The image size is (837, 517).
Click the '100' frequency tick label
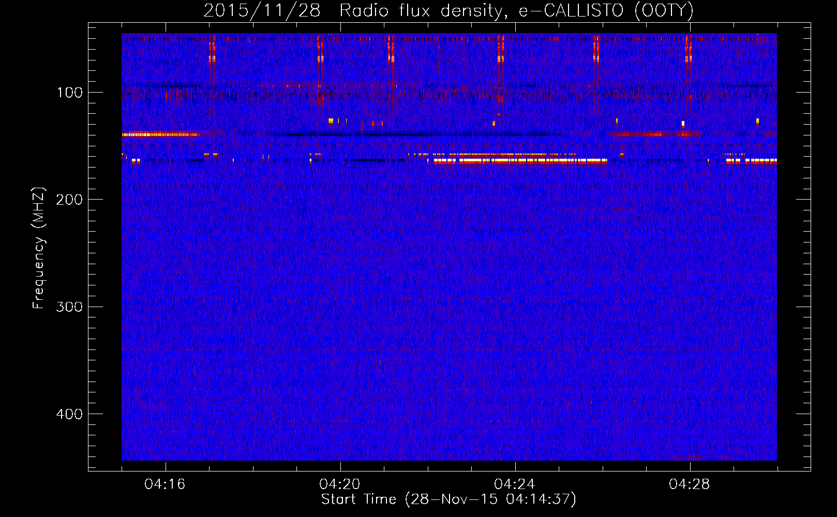[70, 93]
